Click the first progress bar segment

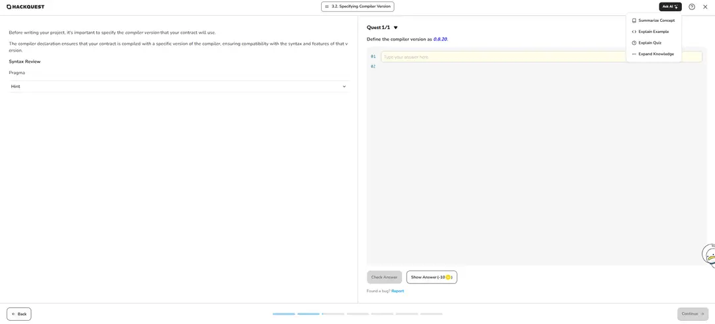tap(283, 314)
